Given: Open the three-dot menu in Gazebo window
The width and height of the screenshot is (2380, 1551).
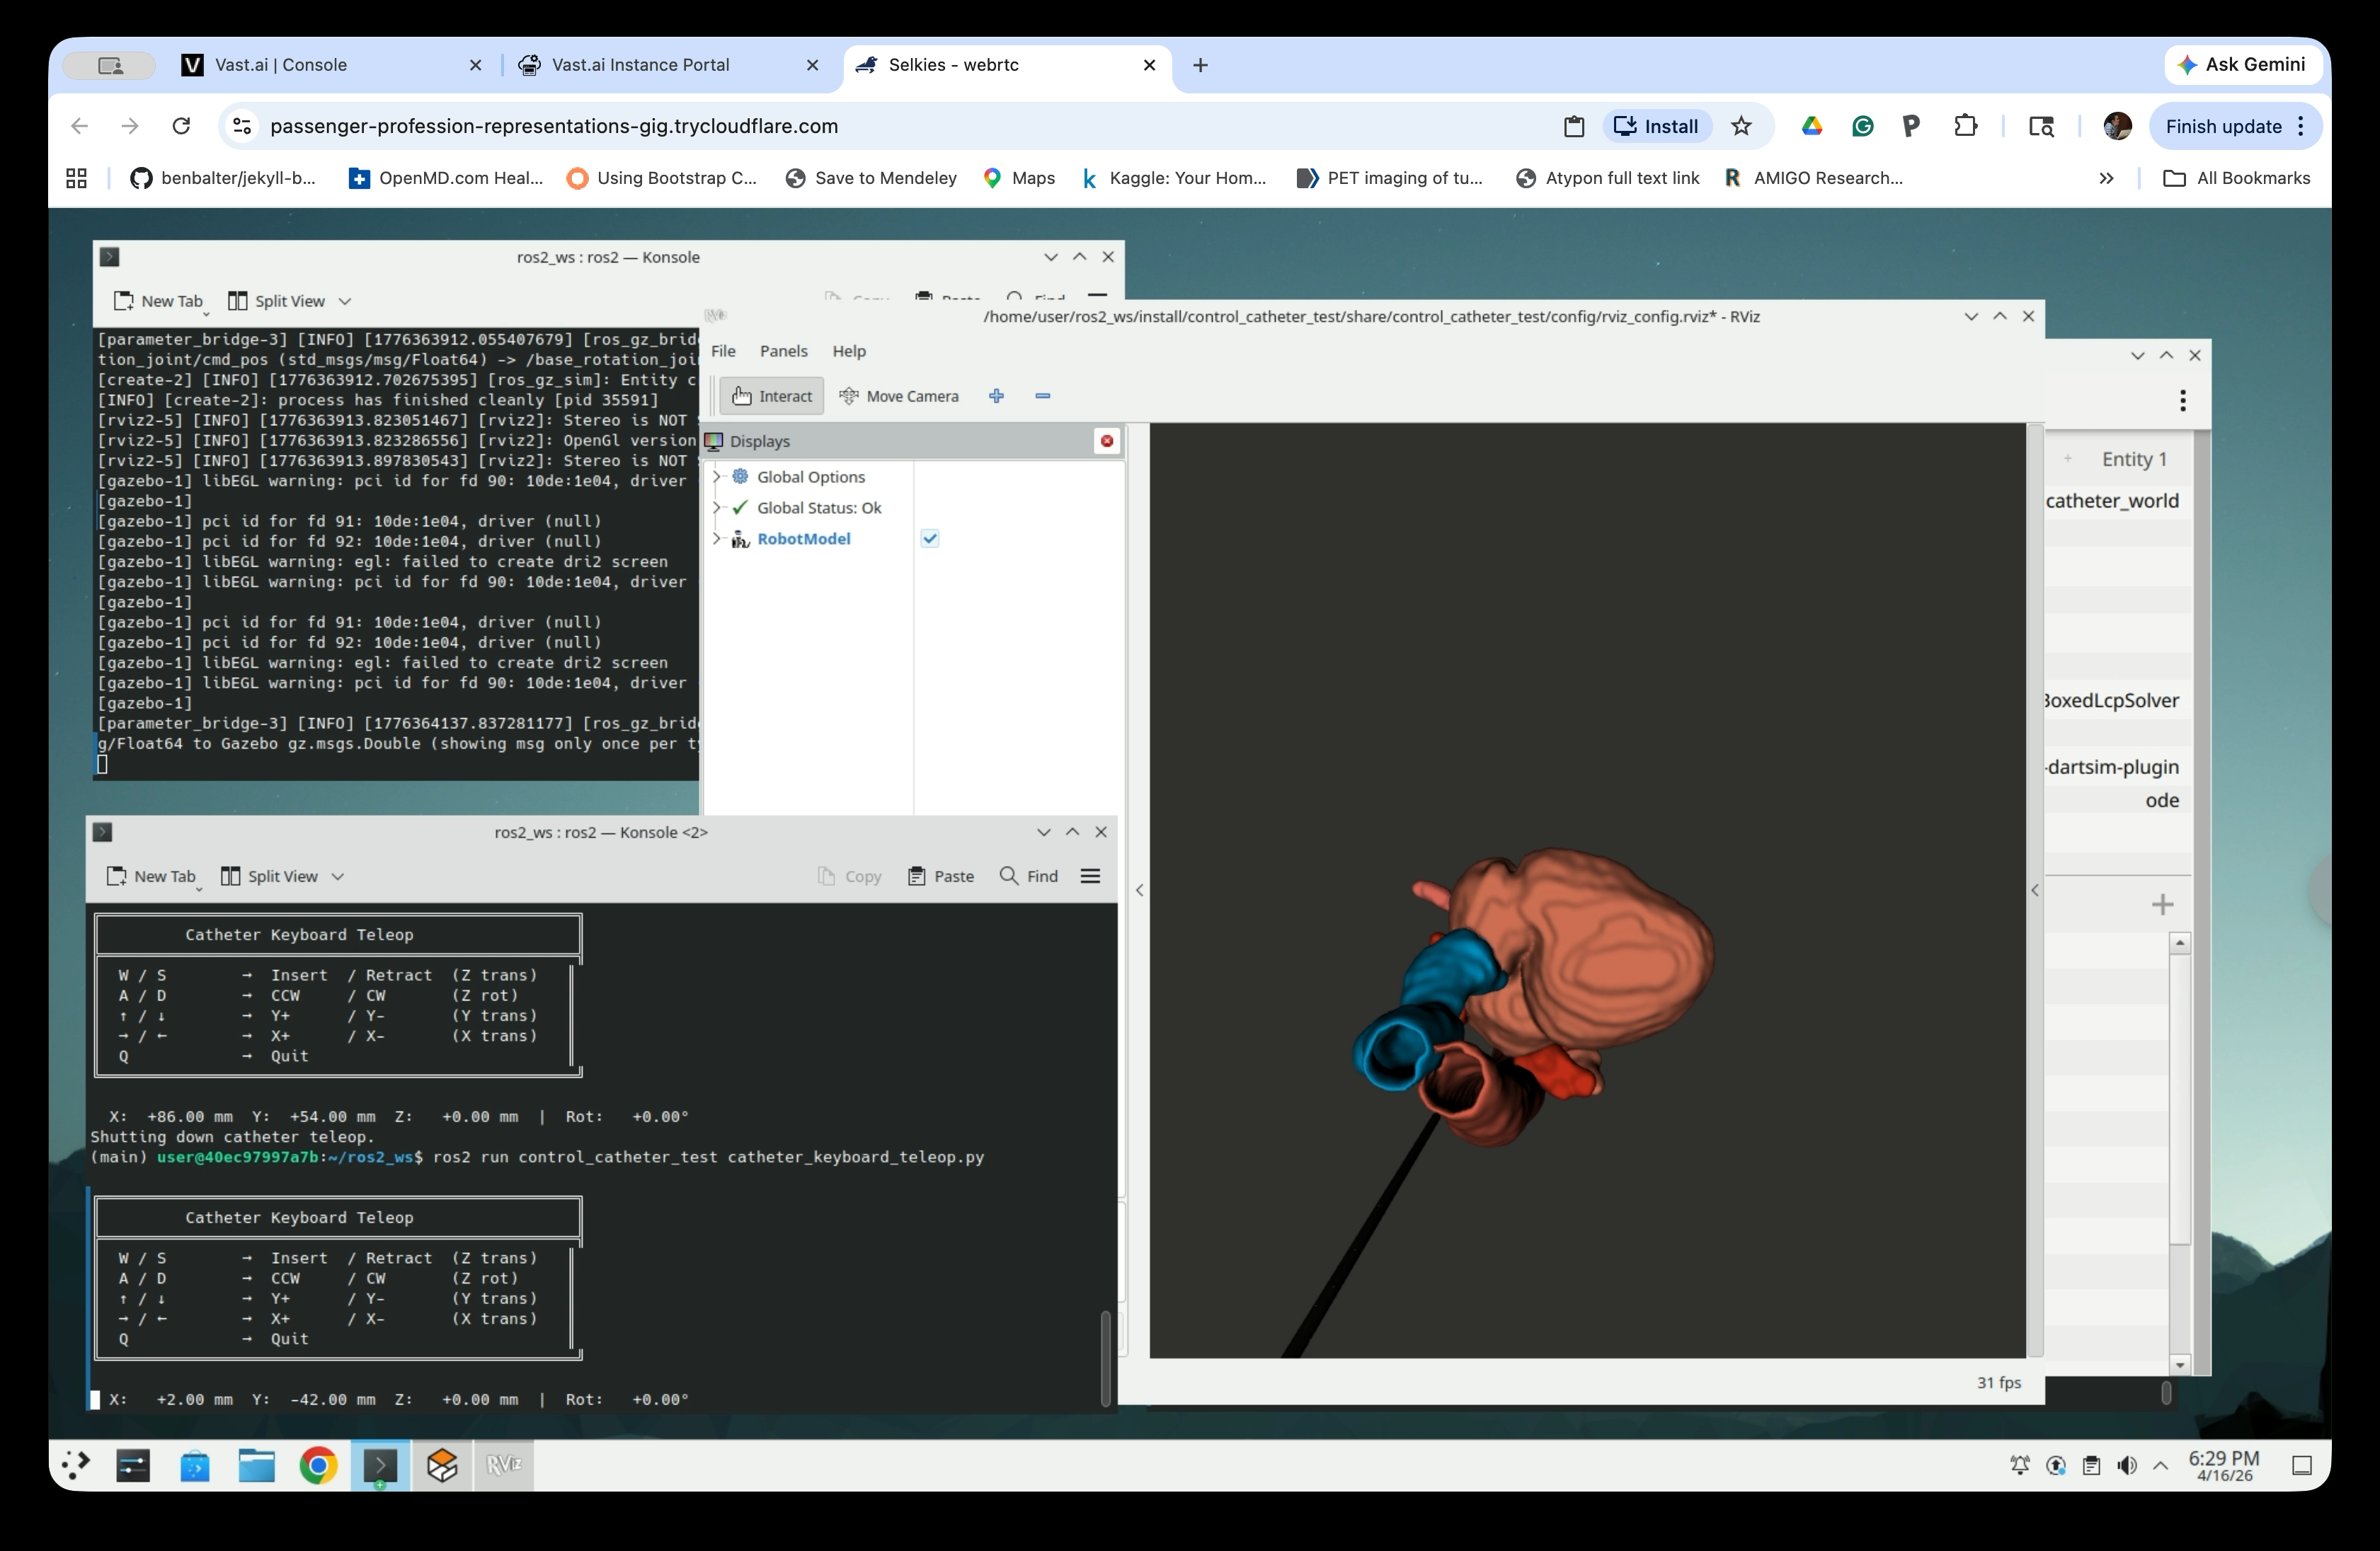Looking at the screenshot, I should point(2182,400).
